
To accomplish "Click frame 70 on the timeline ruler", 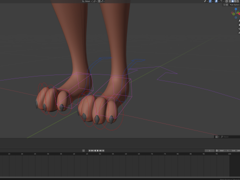I will pyautogui.click(x=152, y=154).
